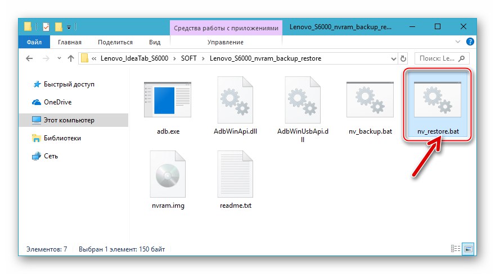Click status bar text 'Элементов: 7'
Screen dimensions: 495x274
coord(47,249)
